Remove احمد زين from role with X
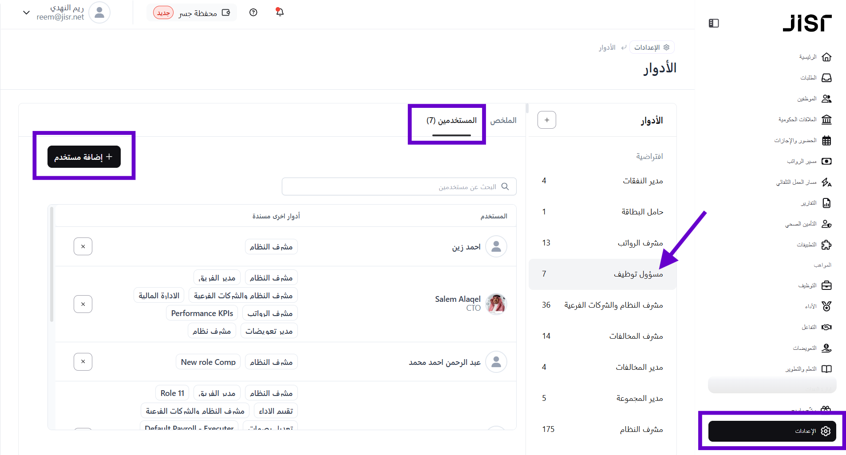 [83, 246]
